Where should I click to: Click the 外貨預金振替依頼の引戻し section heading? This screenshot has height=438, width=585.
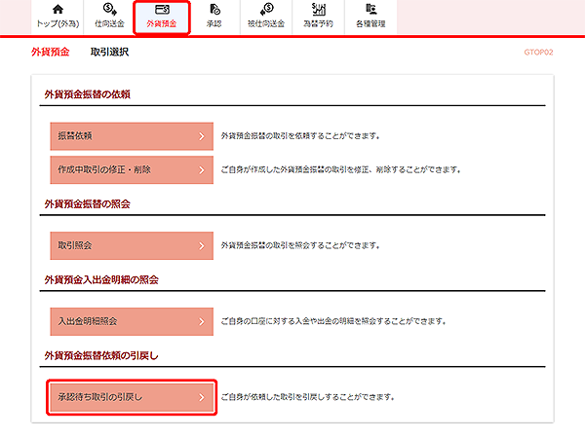click(x=101, y=355)
